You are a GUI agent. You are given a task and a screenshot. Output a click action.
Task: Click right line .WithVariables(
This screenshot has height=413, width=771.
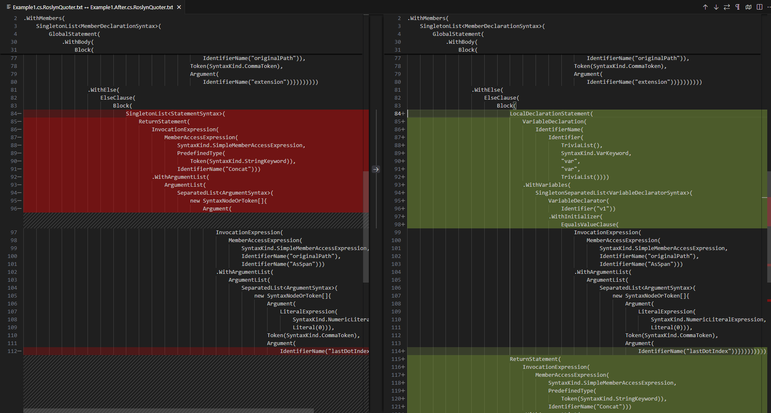click(x=547, y=185)
